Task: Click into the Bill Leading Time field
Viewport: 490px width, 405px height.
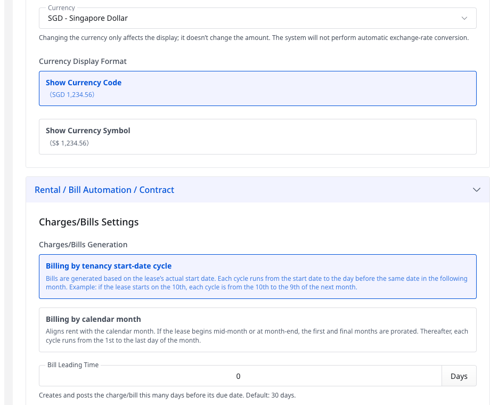Action: pyautogui.click(x=240, y=376)
